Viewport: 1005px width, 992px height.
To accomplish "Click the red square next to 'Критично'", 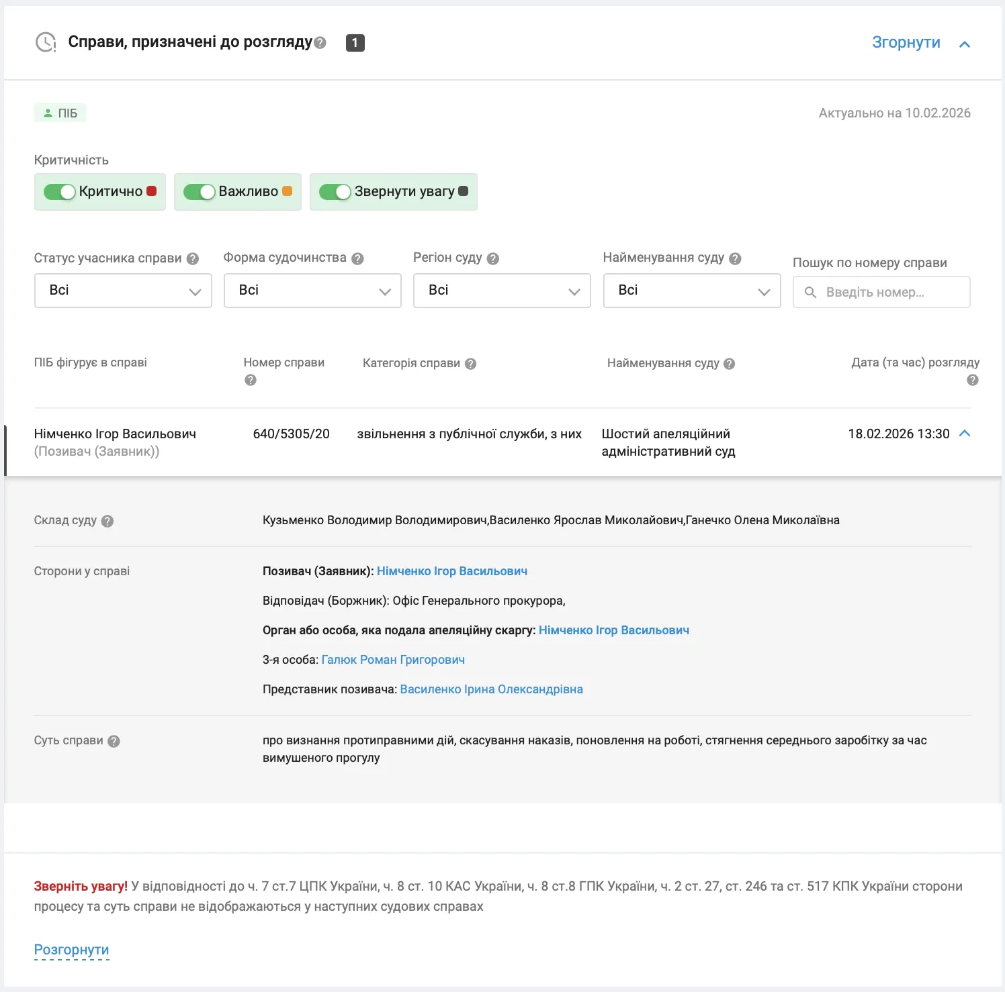I will (x=151, y=191).
